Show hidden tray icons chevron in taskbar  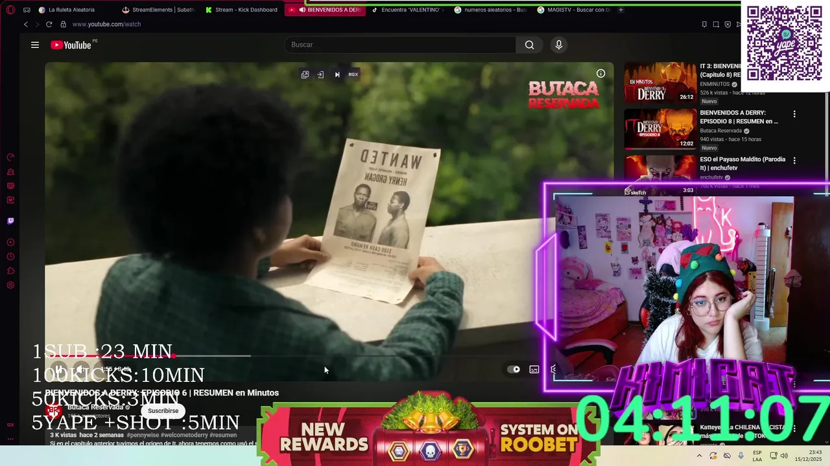(699, 456)
